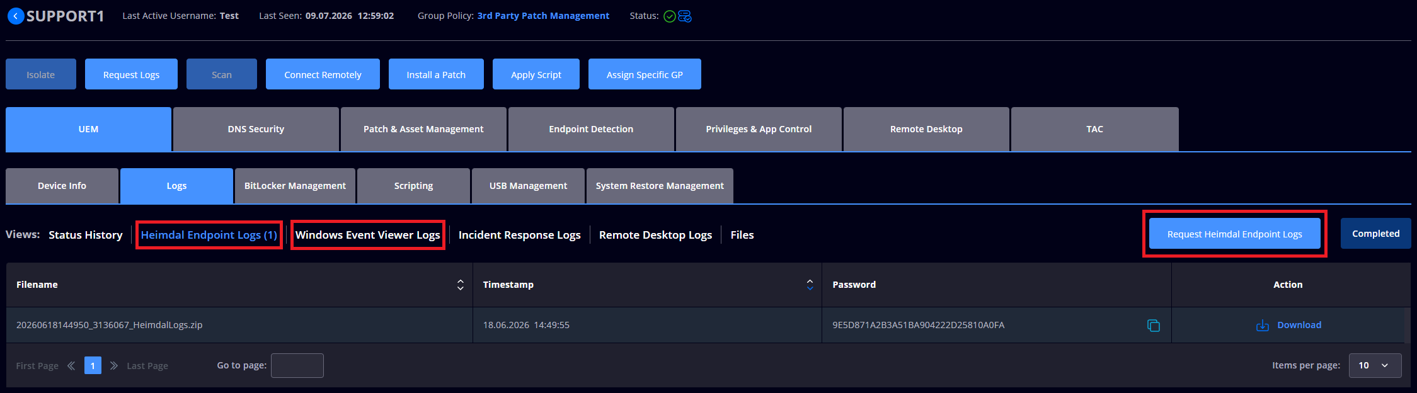The image size is (1417, 393).
Task: Open the Privileges & App Control tab
Action: coord(759,129)
